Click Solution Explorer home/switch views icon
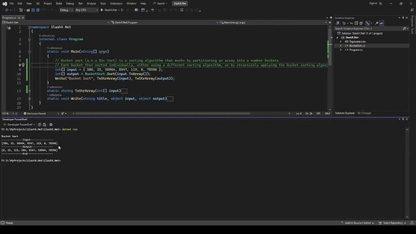Viewport: 416px width, 234px height. (x=338, y=23)
